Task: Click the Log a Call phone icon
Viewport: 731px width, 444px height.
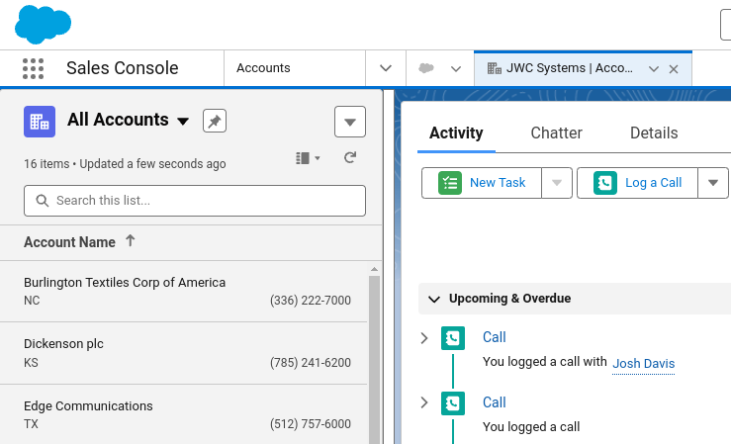Action: click(x=605, y=183)
